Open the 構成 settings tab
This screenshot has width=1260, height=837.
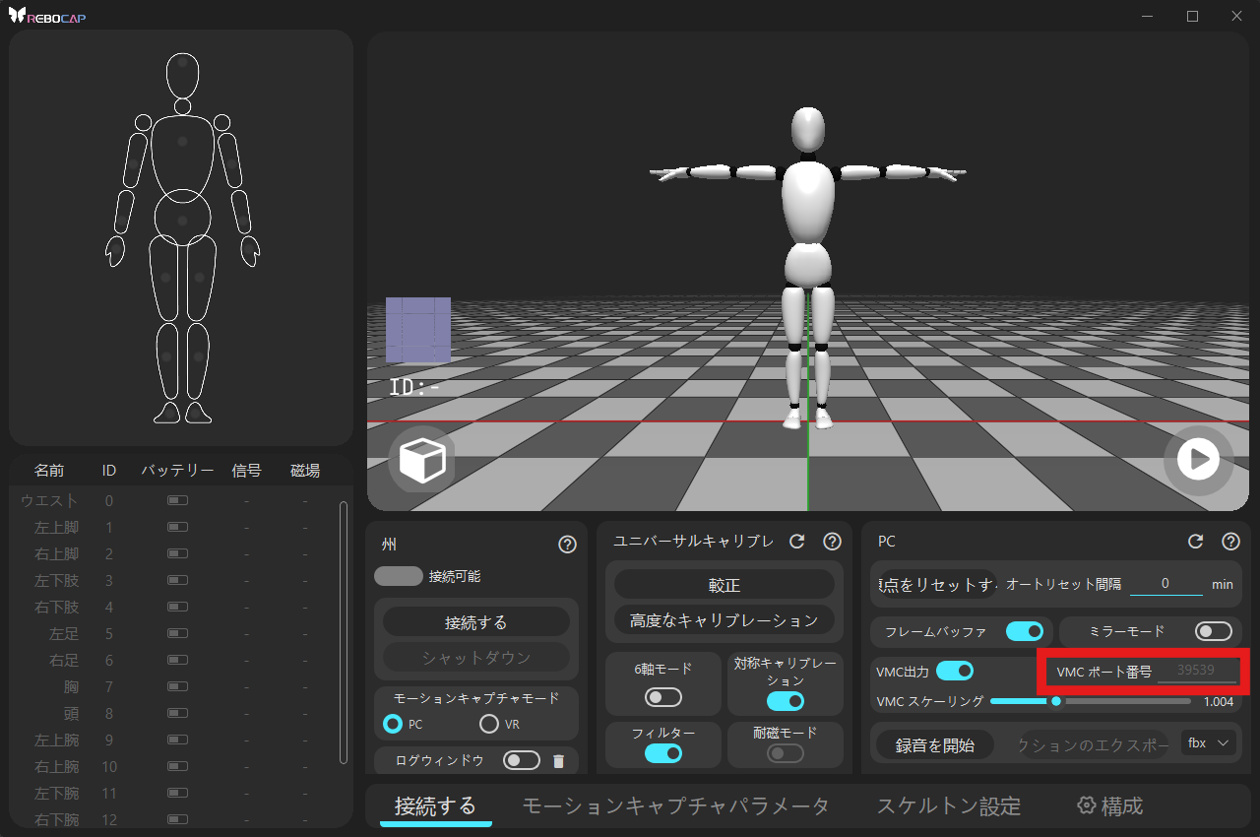pos(1110,806)
